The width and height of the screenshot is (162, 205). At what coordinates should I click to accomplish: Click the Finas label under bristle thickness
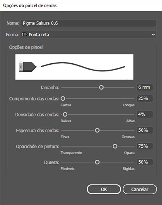tap(65, 137)
